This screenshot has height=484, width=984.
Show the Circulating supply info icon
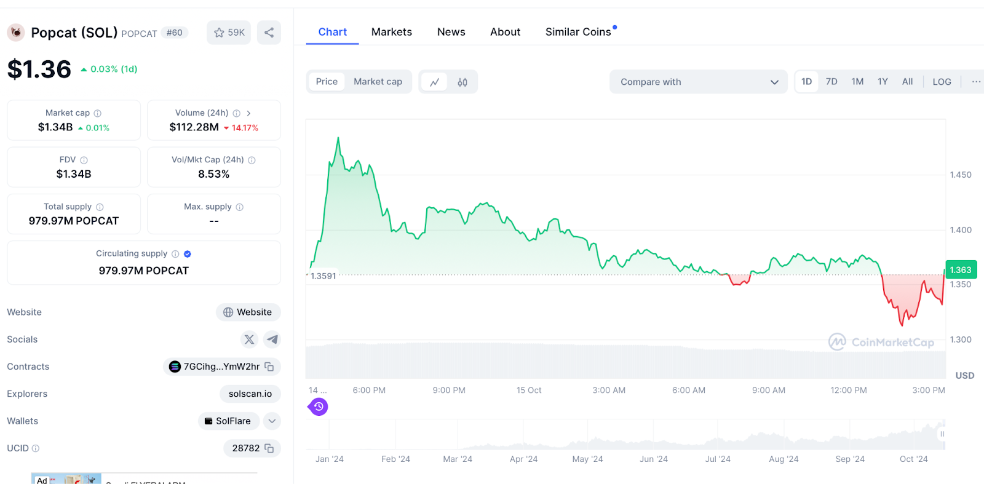(175, 254)
